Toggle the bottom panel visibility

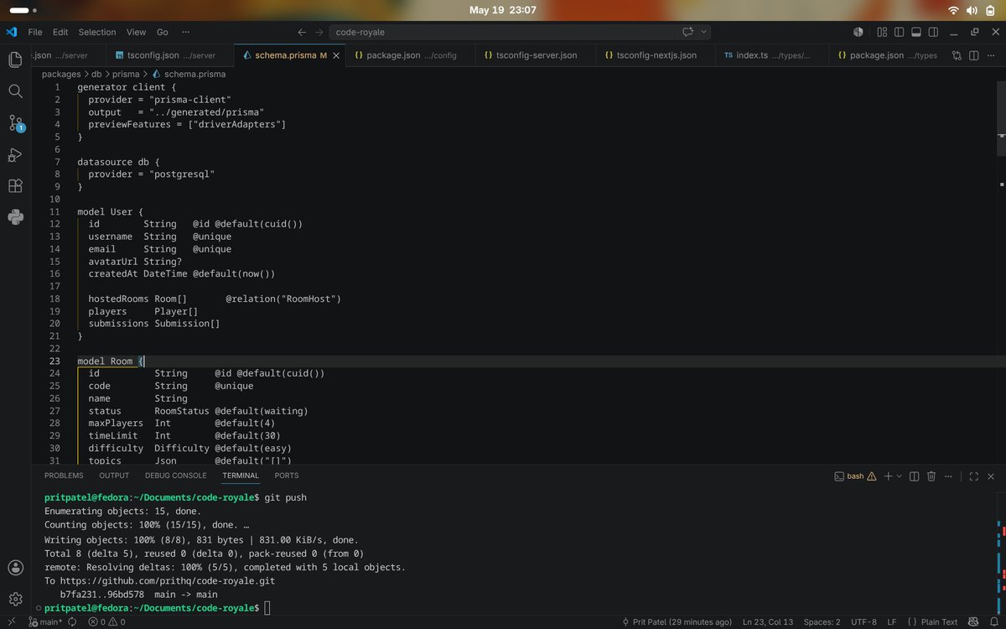pyautogui.click(x=915, y=32)
